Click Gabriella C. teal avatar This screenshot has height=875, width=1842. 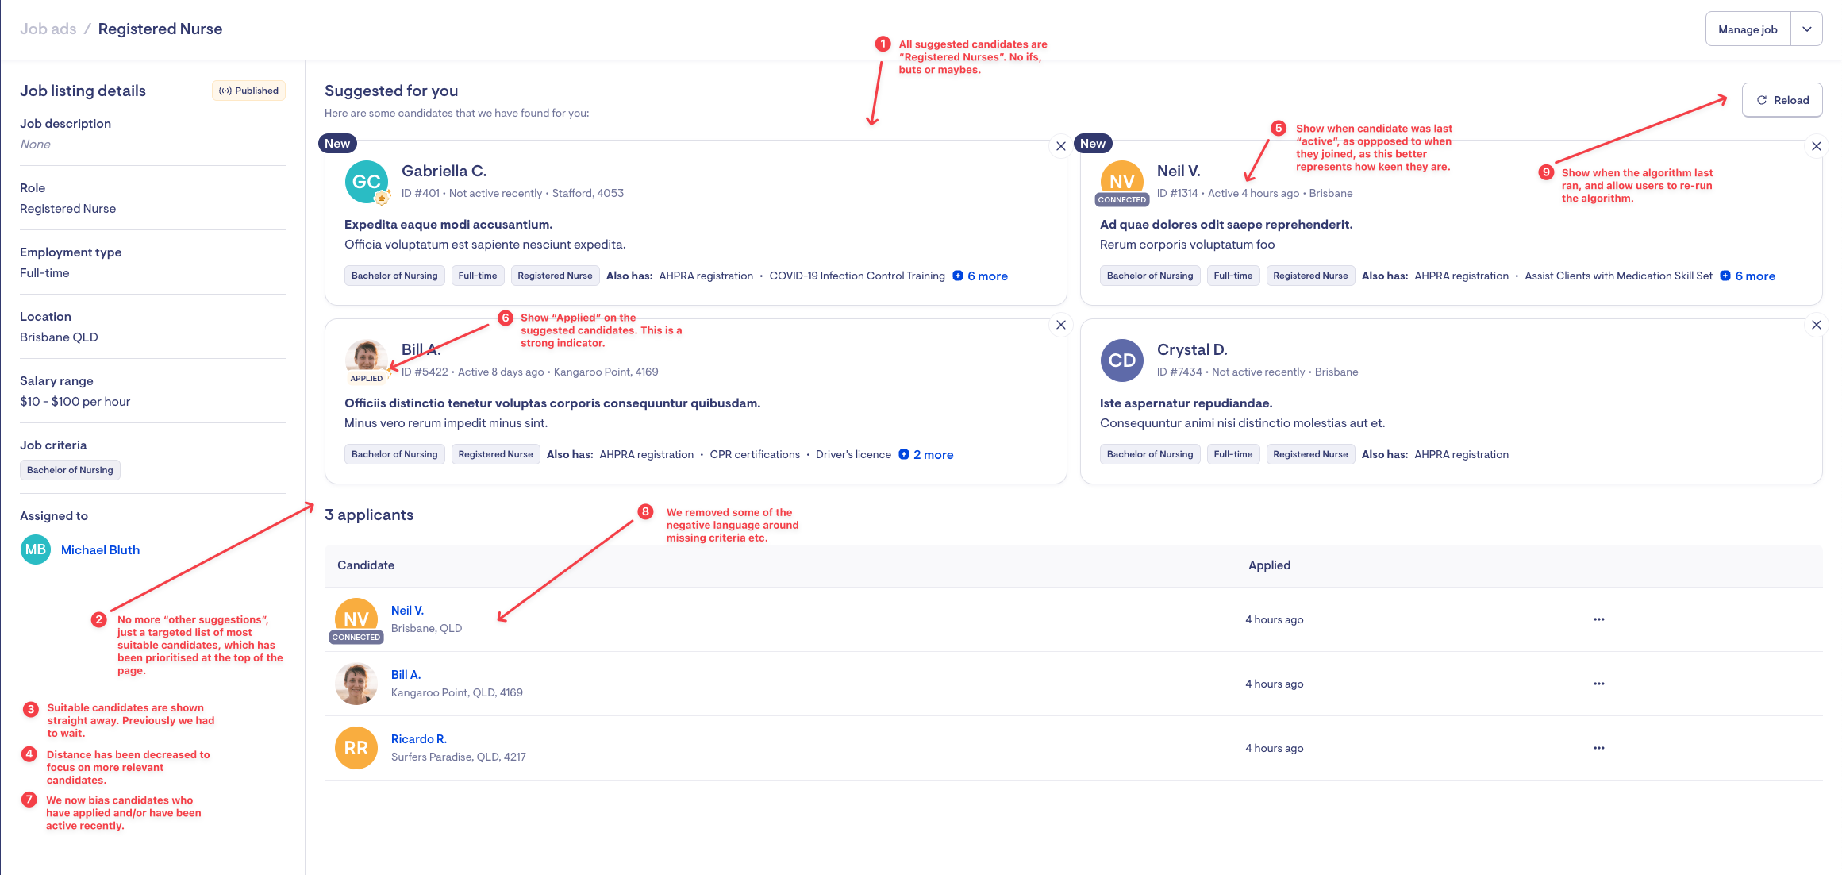tap(366, 182)
